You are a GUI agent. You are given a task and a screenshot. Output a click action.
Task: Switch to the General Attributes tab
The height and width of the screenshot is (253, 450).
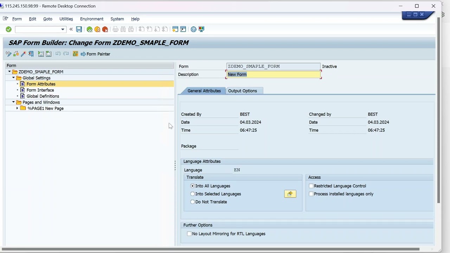tap(204, 91)
